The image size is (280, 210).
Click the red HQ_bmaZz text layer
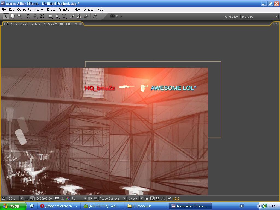pos(100,88)
